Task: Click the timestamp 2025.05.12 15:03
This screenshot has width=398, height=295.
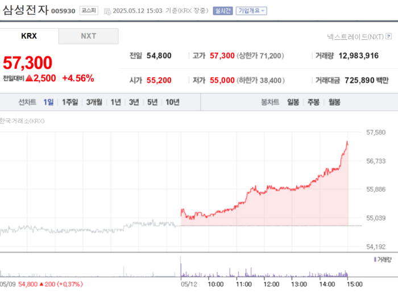Action: coord(138,11)
